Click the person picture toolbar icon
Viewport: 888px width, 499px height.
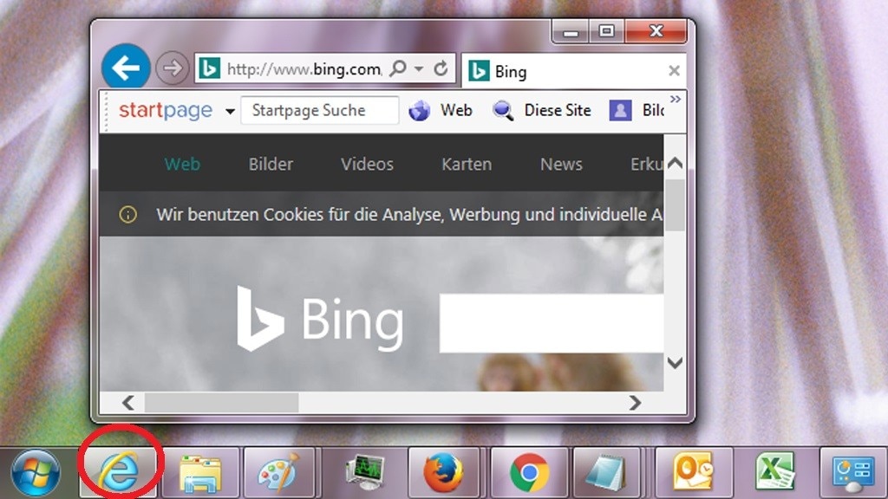620,110
